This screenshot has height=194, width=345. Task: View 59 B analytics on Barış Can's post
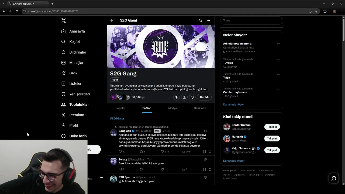(x=186, y=151)
